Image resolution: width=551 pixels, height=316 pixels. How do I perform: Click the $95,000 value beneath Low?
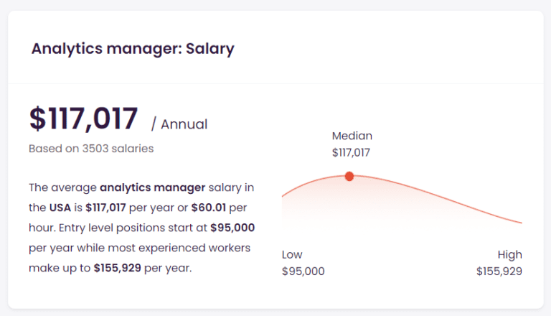pyautogui.click(x=303, y=271)
